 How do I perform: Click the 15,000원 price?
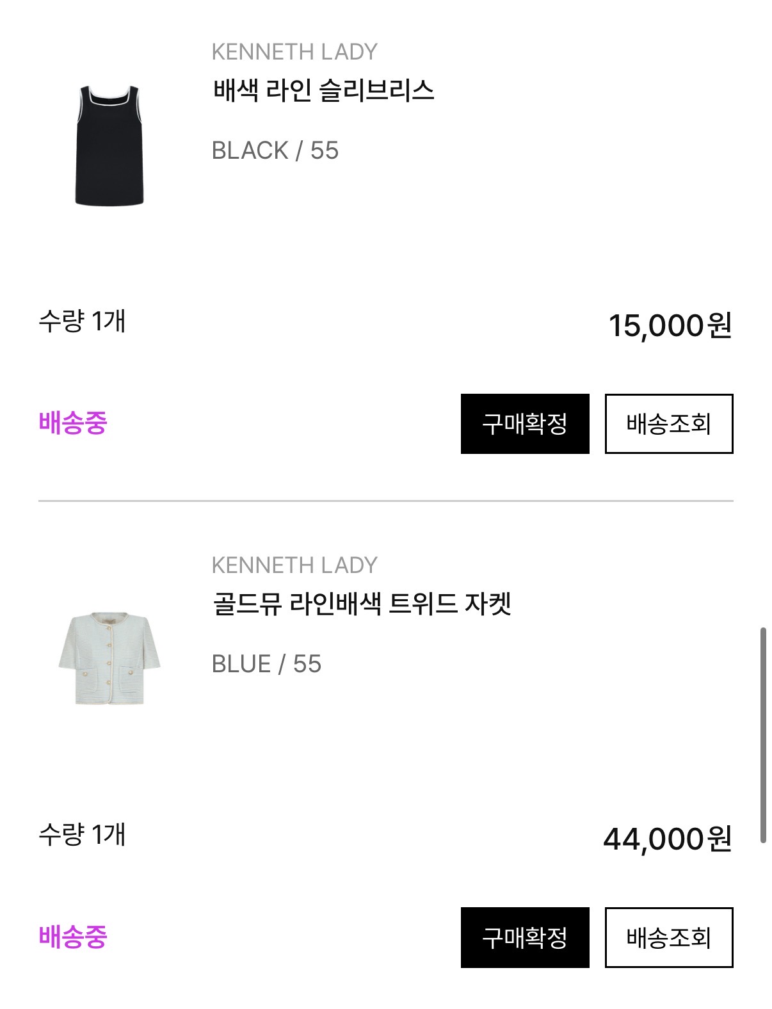670,325
